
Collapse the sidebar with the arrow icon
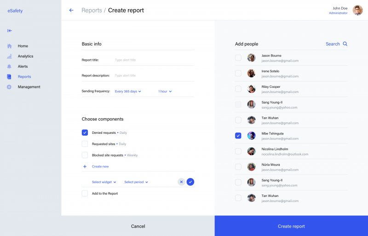(10, 31)
